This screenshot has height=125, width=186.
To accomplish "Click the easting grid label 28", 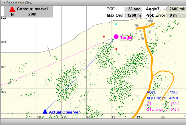I will click(39, 117).
